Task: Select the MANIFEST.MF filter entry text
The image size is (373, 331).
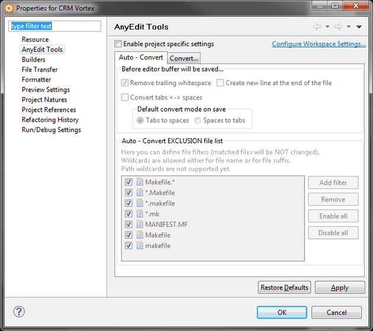Action: pos(166,225)
